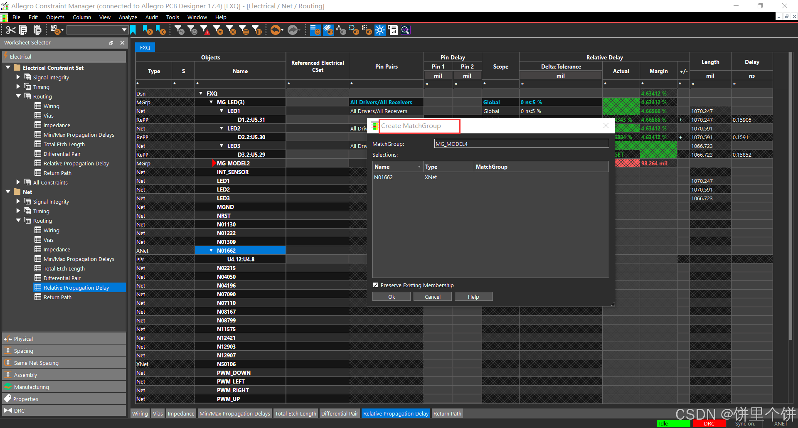Toggle Preserve Existing Membership checkbox
The width and height of the screenshot is (798, 428).
pos(376,285)
